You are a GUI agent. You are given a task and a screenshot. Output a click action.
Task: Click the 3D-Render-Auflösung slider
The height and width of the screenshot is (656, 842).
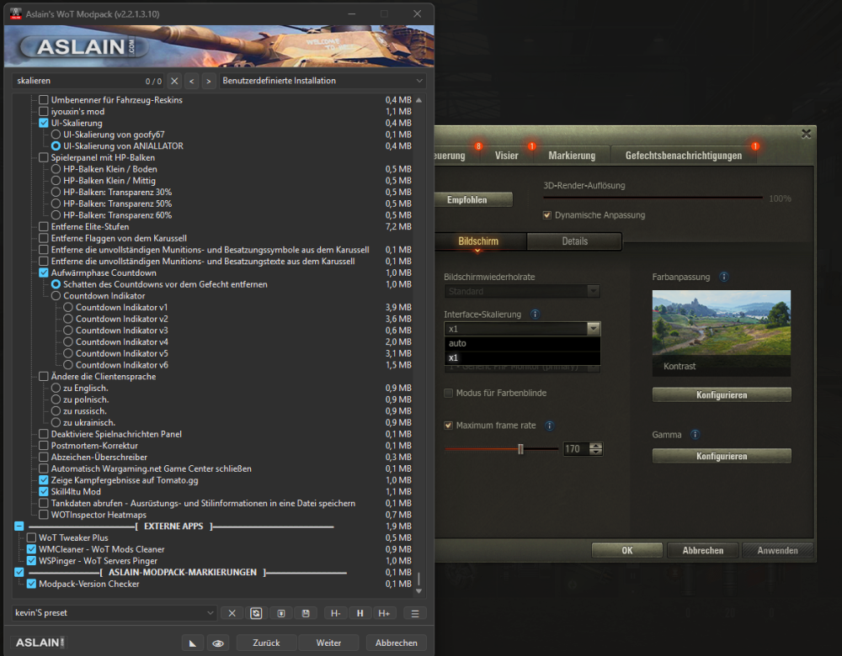click(x=653, y=198)
